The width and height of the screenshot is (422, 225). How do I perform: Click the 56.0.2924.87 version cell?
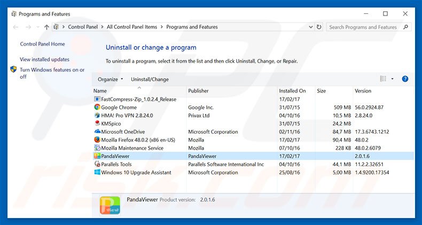click(x=369, y=107)
